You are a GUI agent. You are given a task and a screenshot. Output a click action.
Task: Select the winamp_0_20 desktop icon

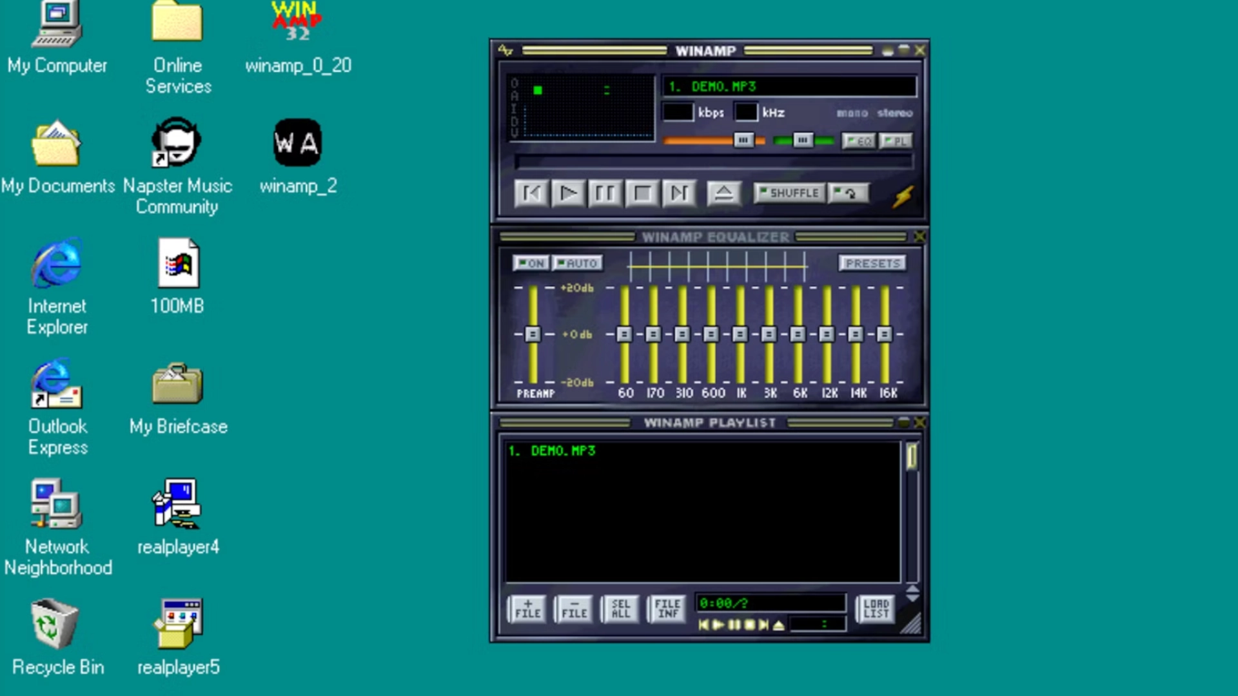[x=298, y=37]
